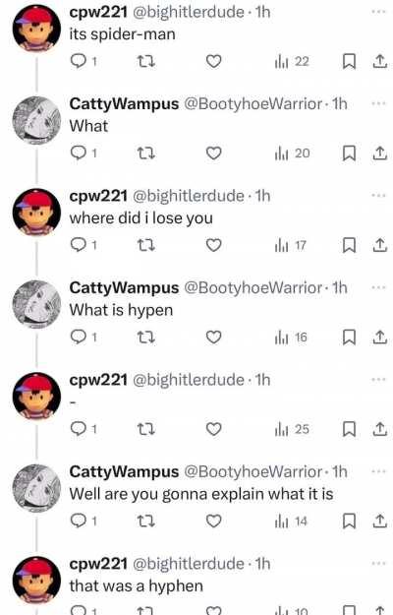Bookmark the "where did i lose you" tweet
Image resolution: width=393 pixels, height=615 pixels.
[x=349, y=245]
